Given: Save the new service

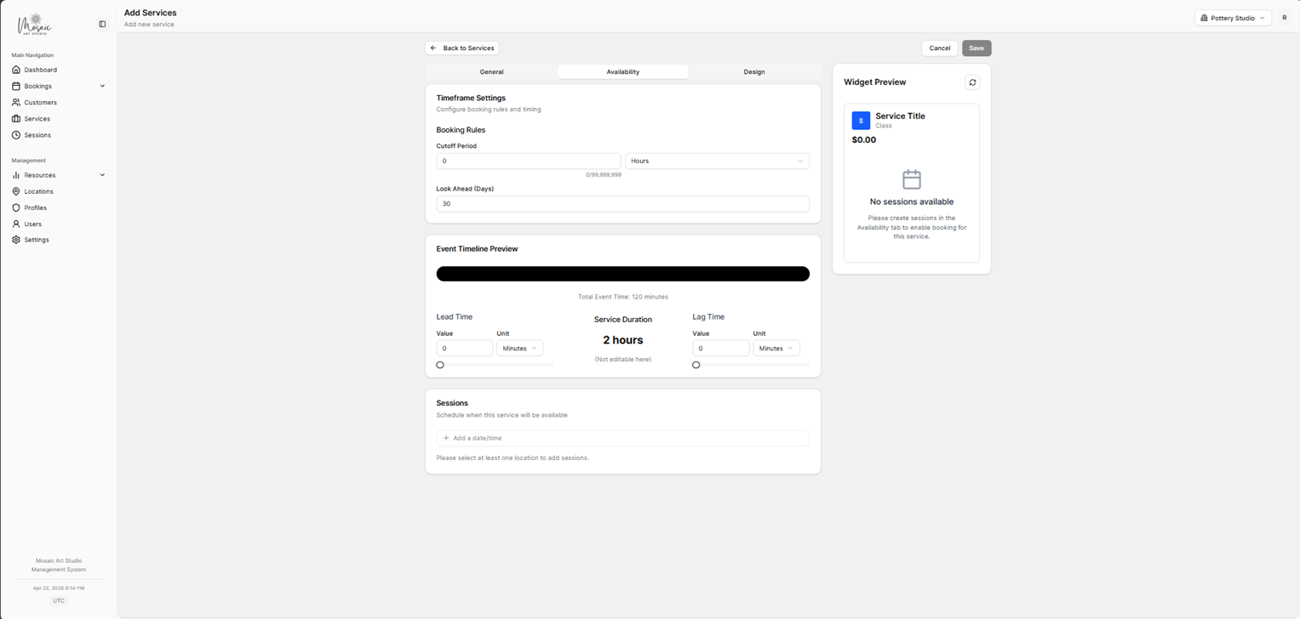Looking at the screenshot, I should (x=976, y=48).
